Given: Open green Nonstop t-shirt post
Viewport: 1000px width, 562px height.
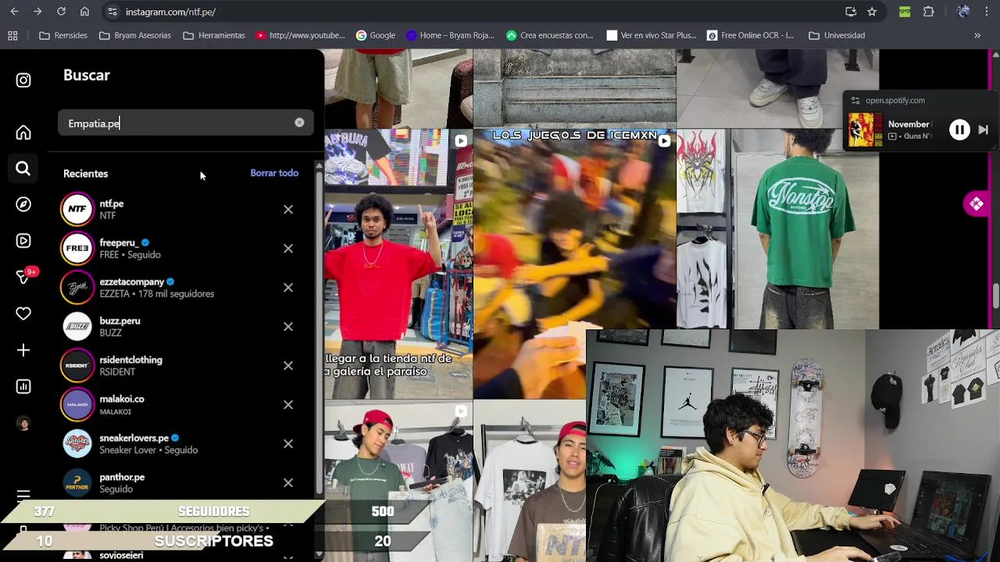Looking at the screenshot, I should pyautogui.click(x=778, y=229).
